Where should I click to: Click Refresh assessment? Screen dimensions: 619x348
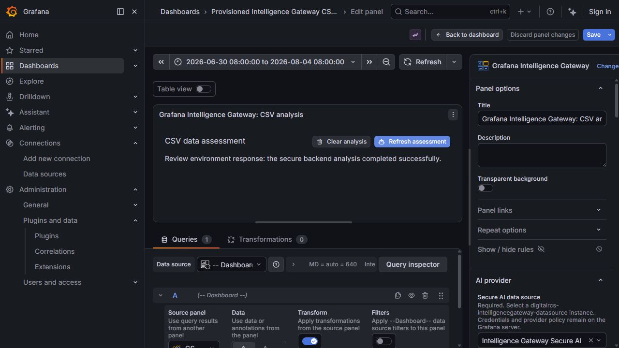tap(412, 142)
